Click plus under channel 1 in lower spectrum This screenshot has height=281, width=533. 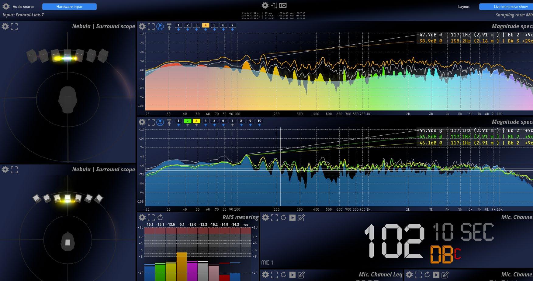coord(178,125)
